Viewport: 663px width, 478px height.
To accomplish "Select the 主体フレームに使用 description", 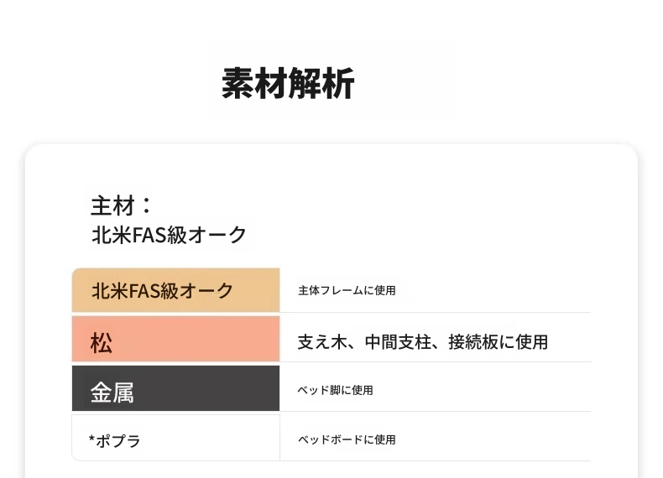I will point(346,291).
